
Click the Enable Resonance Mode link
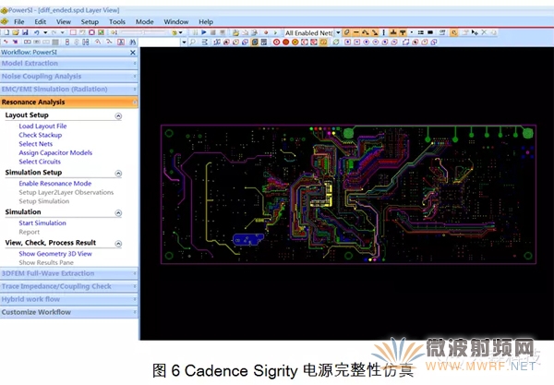point(55,184)
